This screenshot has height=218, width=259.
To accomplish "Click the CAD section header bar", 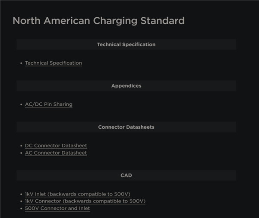I will click(126, 176).
